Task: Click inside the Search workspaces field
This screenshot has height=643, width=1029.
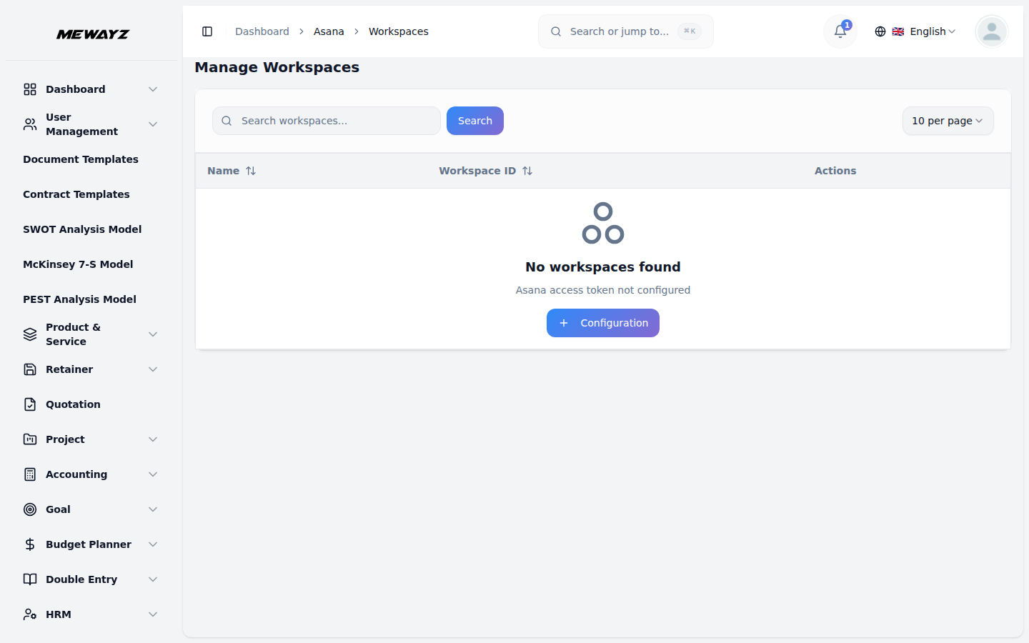Action: click(326, 121)
